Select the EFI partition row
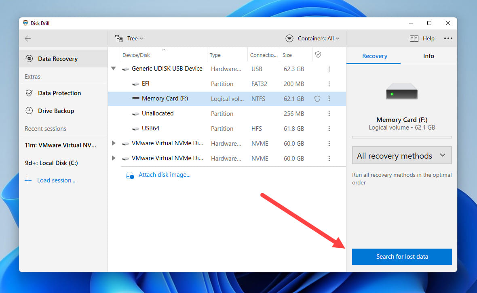 pyautogui.click(x=227, y=84)
